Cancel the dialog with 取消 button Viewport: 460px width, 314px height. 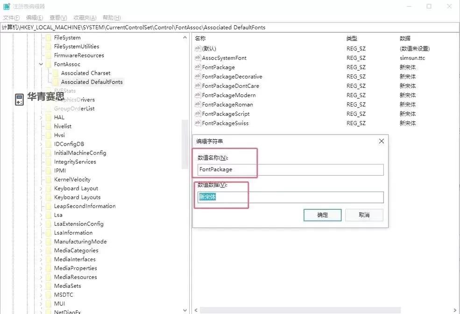[364, 215]
